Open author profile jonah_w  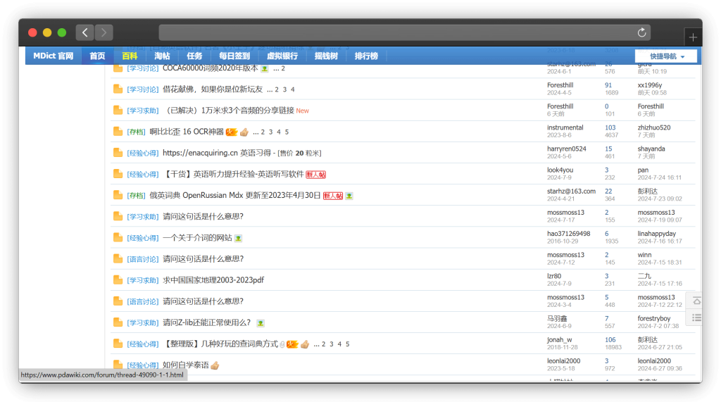tap(560, 339)
